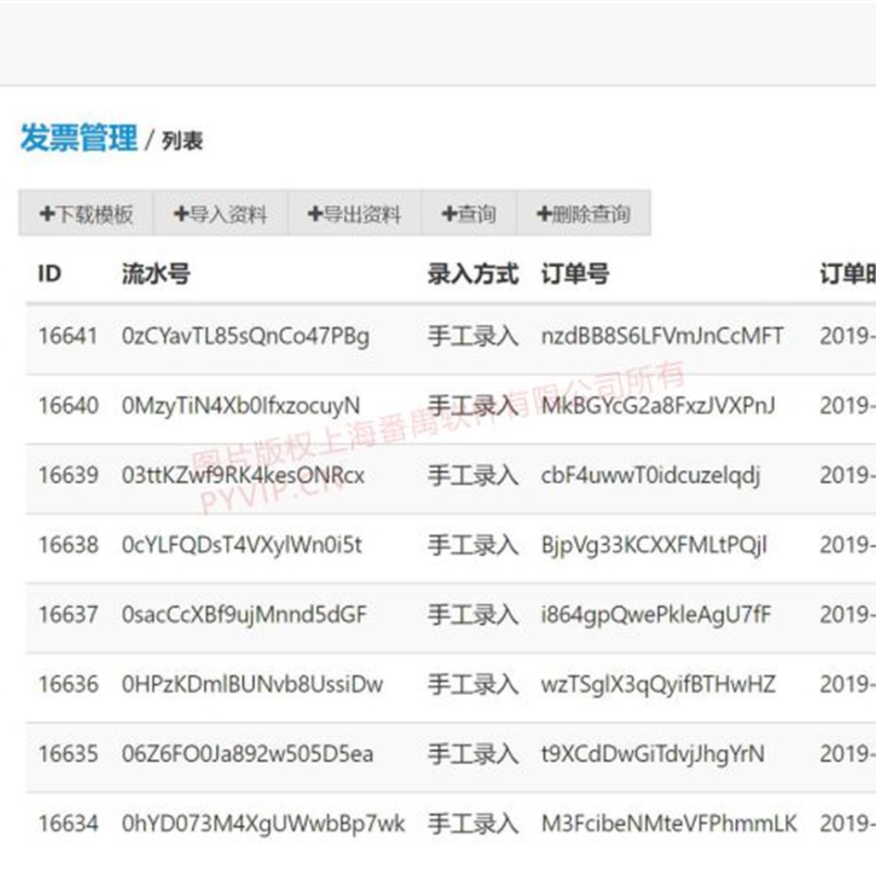Click order number M3FcibeNMteVFPhmmLK

(668, 823)
